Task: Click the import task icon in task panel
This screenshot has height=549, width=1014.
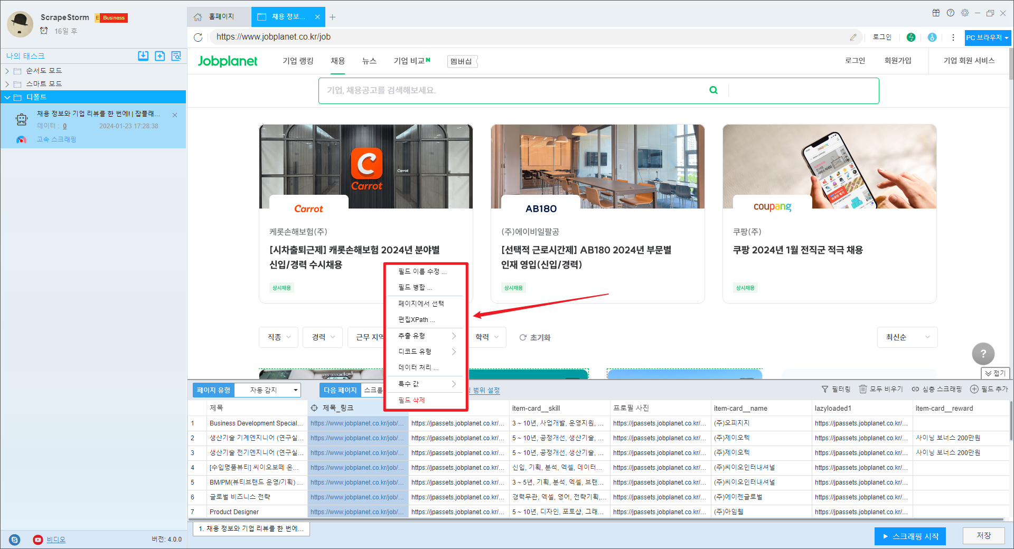Action: point(143,56)
